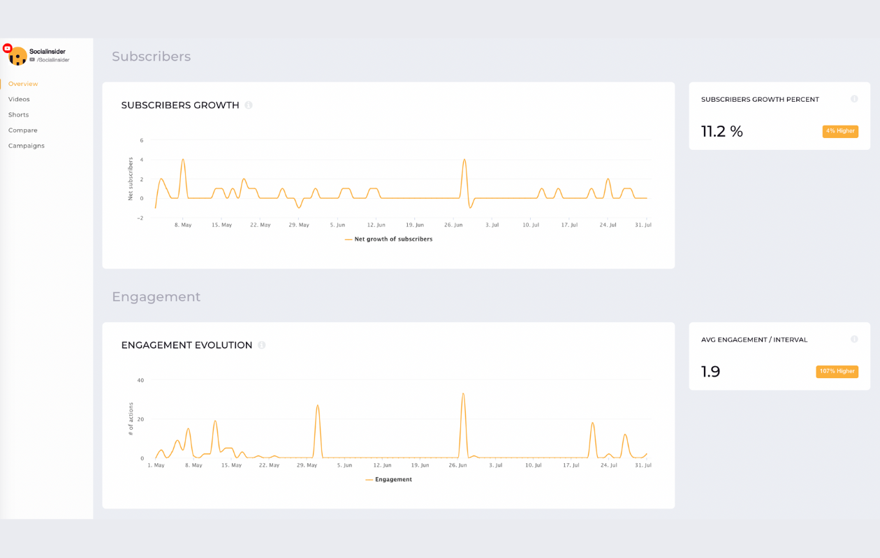The height and width of the screenshot is (558, 880).
Task: Click the AVG ENGAGEMENT / INTERVAL card title
Action: pyautogui.click(x=754, y=340)
